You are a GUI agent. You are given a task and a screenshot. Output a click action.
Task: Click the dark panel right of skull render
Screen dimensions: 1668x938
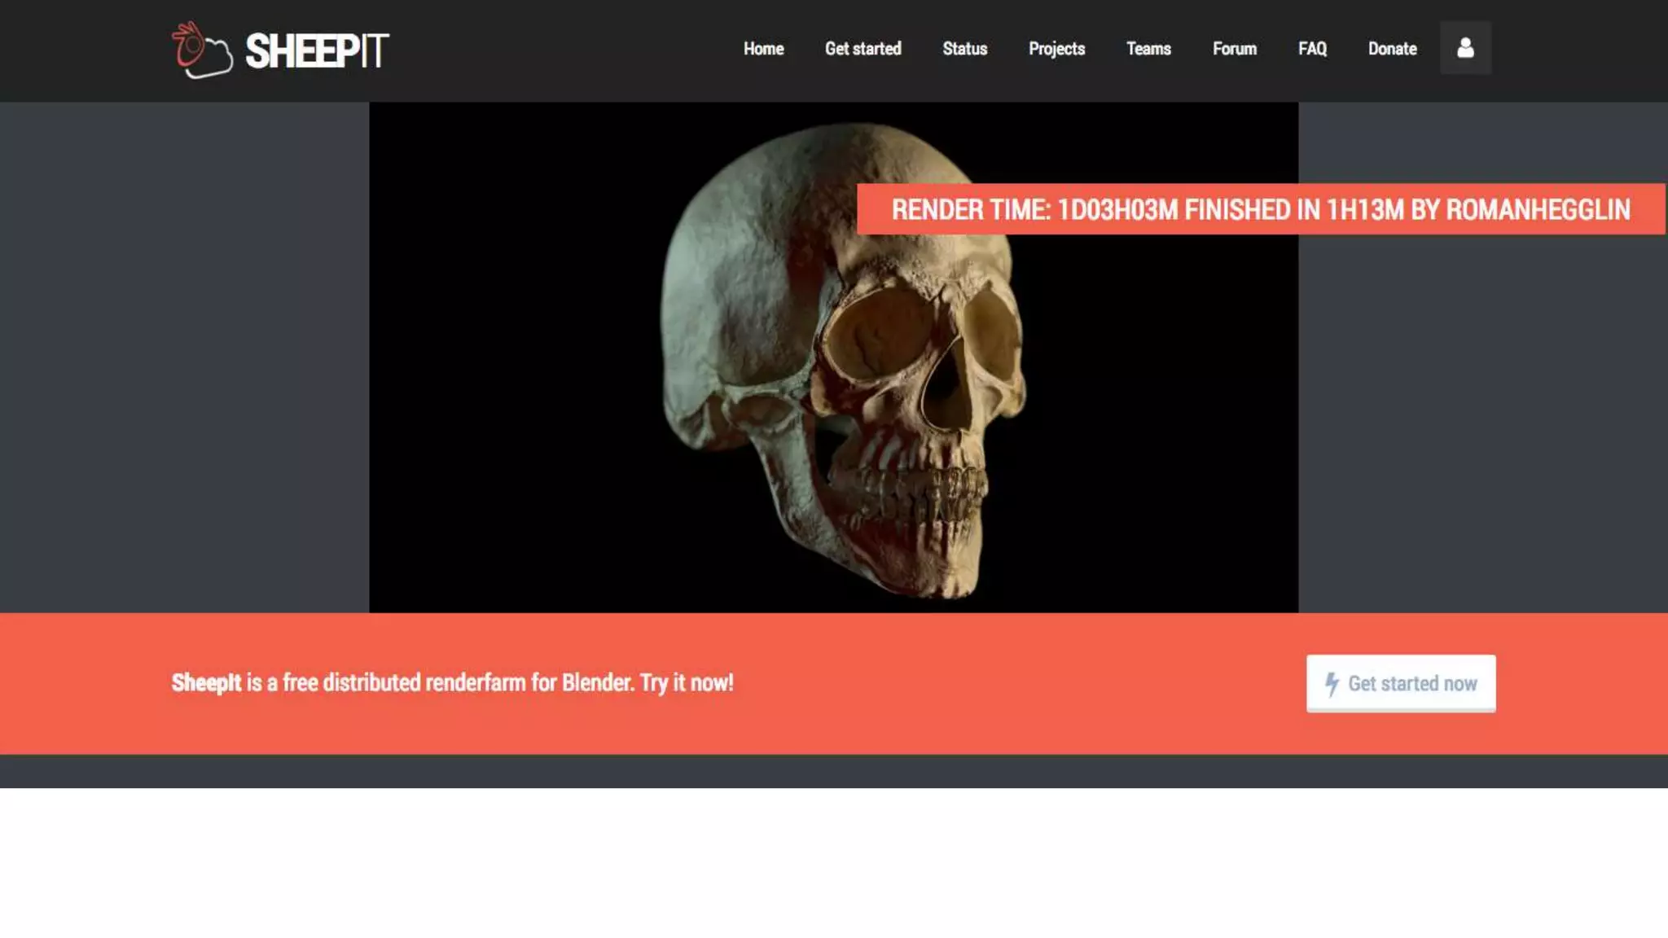click(x=1482, y=423)
